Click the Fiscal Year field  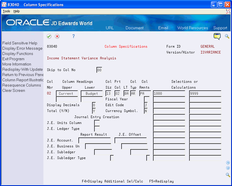coord(147,99)
